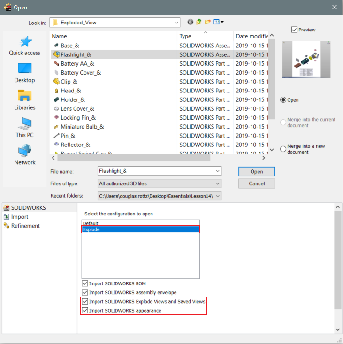The height and width of the screenshot is (344, 343).
Task: Uncheck Import SOLIDWORKS BOM
Action: pyautogui.click(x=85, y=283)
